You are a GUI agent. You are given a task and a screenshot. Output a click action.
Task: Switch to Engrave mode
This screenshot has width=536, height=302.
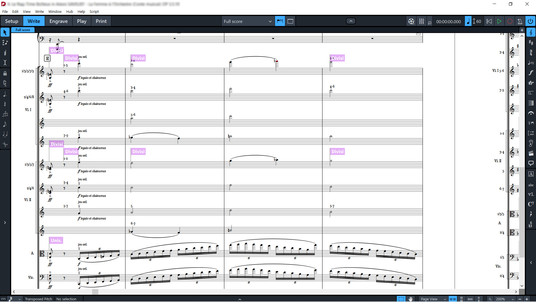[x=59, y=21]
